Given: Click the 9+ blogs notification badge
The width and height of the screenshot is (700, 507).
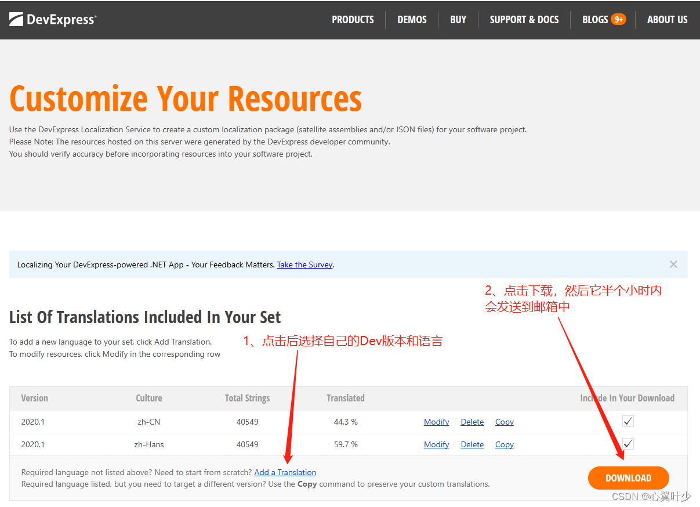Looking at the screenshot, I should pos(618,20).
